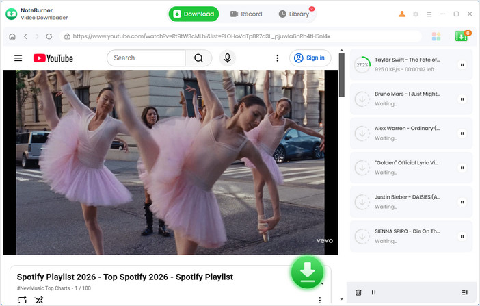The width and height of the screenshot is (480, 306).
Task: Reload the current web page
Action: click(x=49, y=36)
